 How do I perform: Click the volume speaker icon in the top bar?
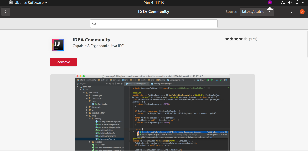(x=290, y=2)
